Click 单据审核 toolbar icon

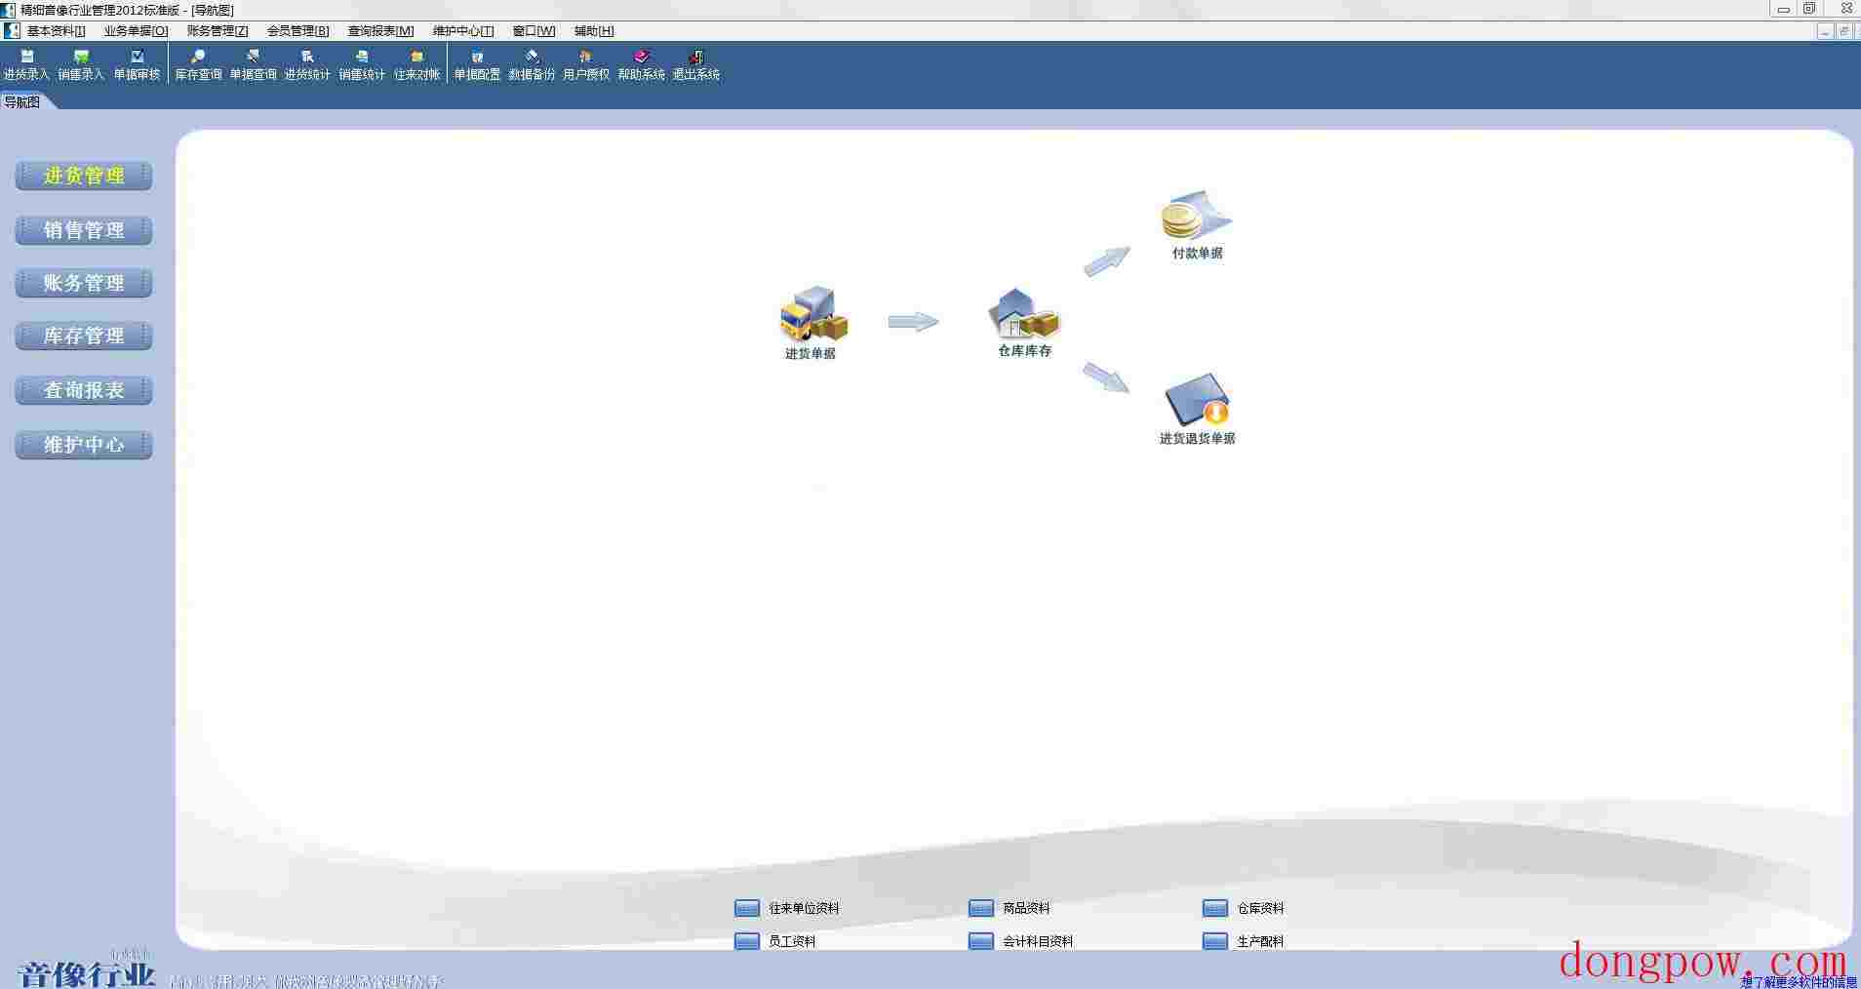137,65
